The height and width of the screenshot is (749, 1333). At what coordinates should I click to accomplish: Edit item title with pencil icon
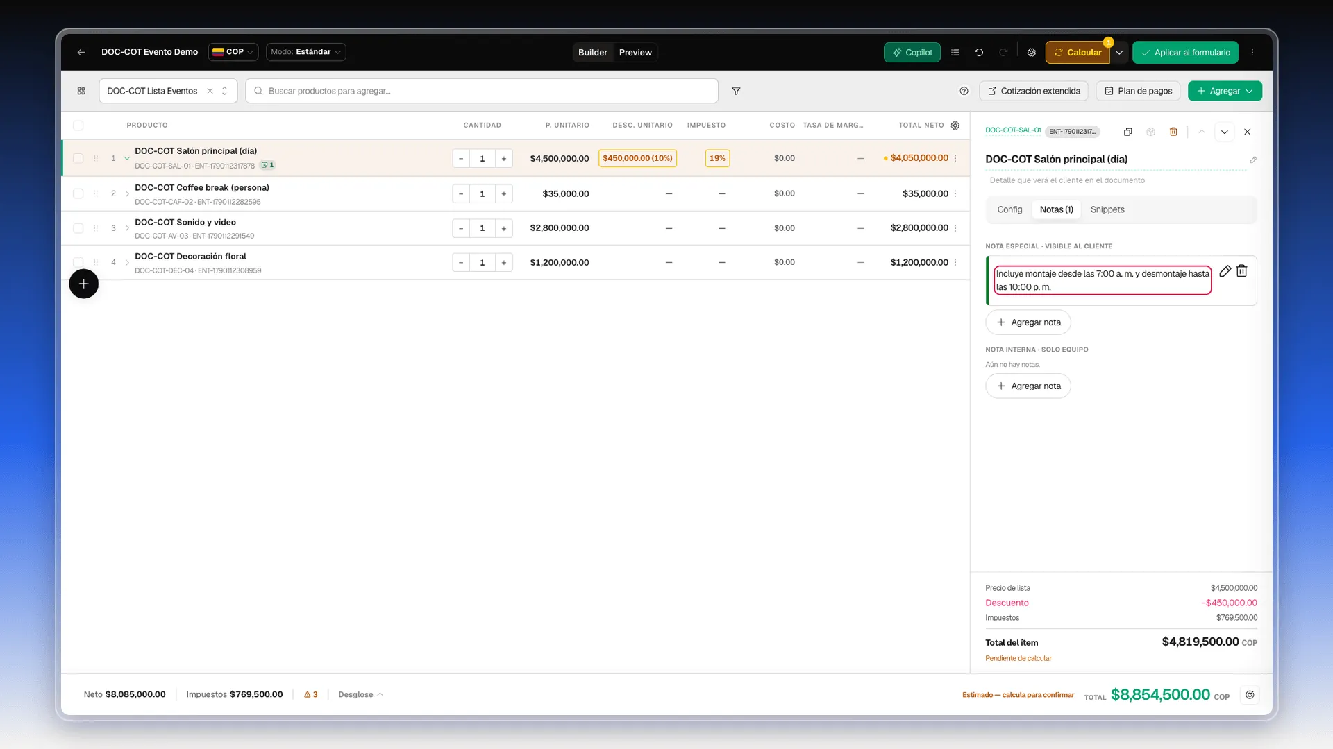pyautogui.click(x=1253, y=160)
